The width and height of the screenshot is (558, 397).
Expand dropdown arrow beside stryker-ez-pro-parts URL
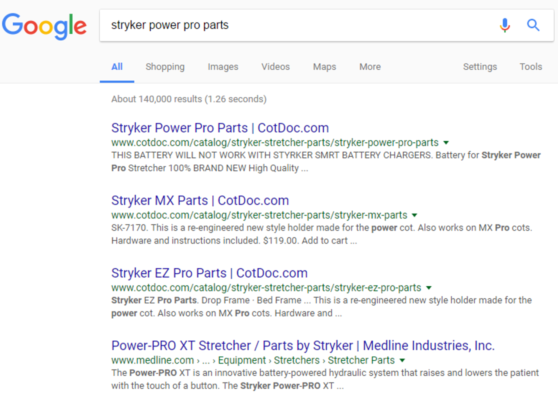coord(429,288)
